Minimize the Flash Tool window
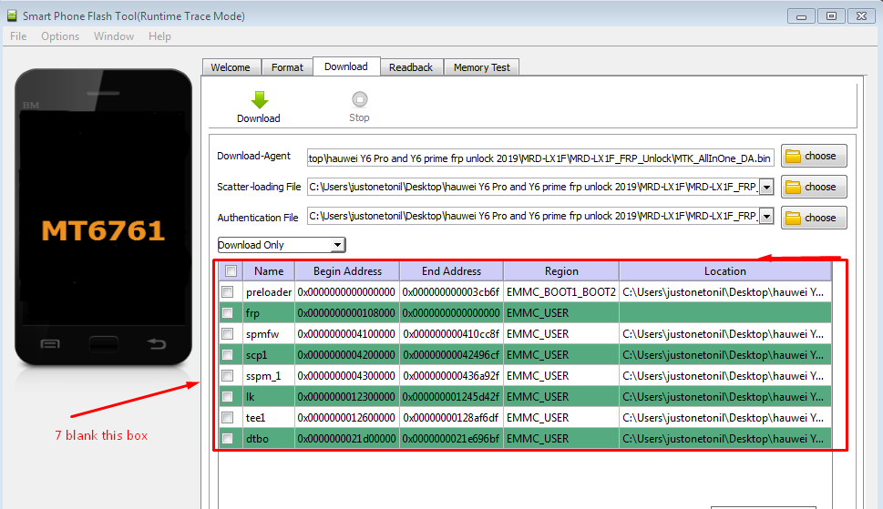 coord(801,16)
